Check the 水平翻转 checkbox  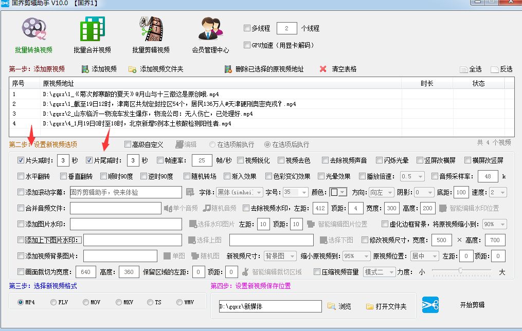21,176
